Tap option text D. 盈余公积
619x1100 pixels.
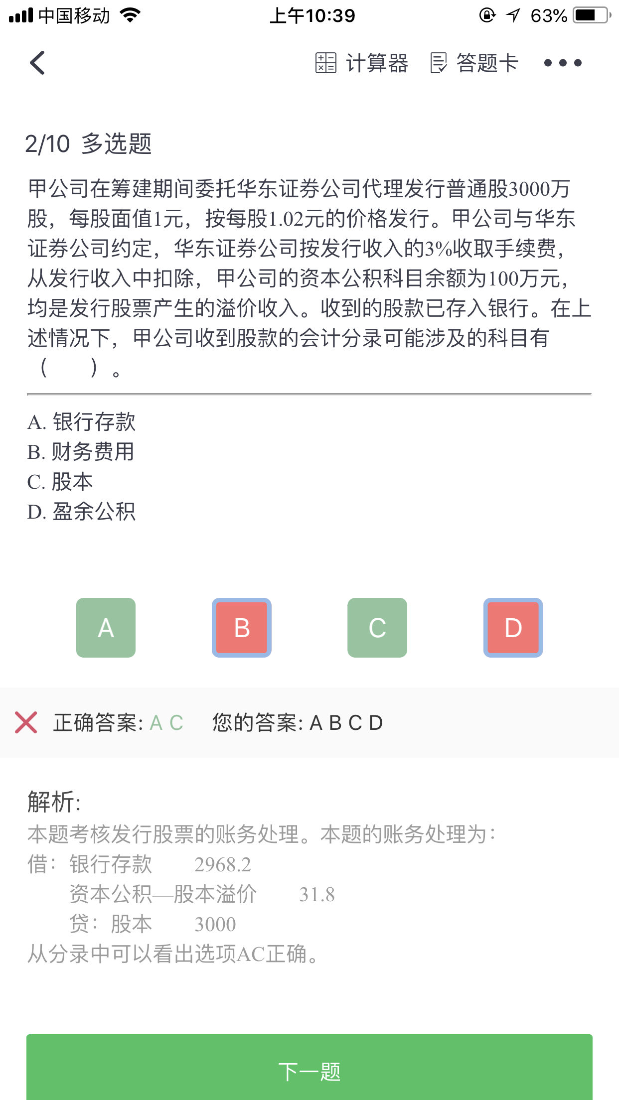[x=81, y=512]
